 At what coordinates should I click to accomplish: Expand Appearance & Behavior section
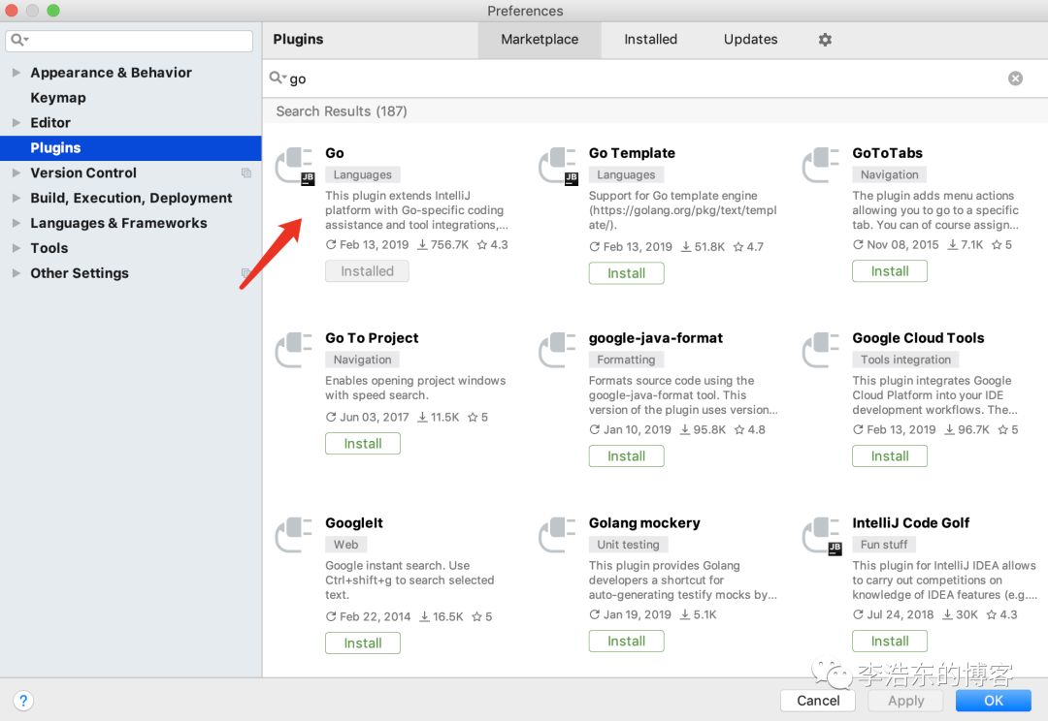tap(16, 72)
